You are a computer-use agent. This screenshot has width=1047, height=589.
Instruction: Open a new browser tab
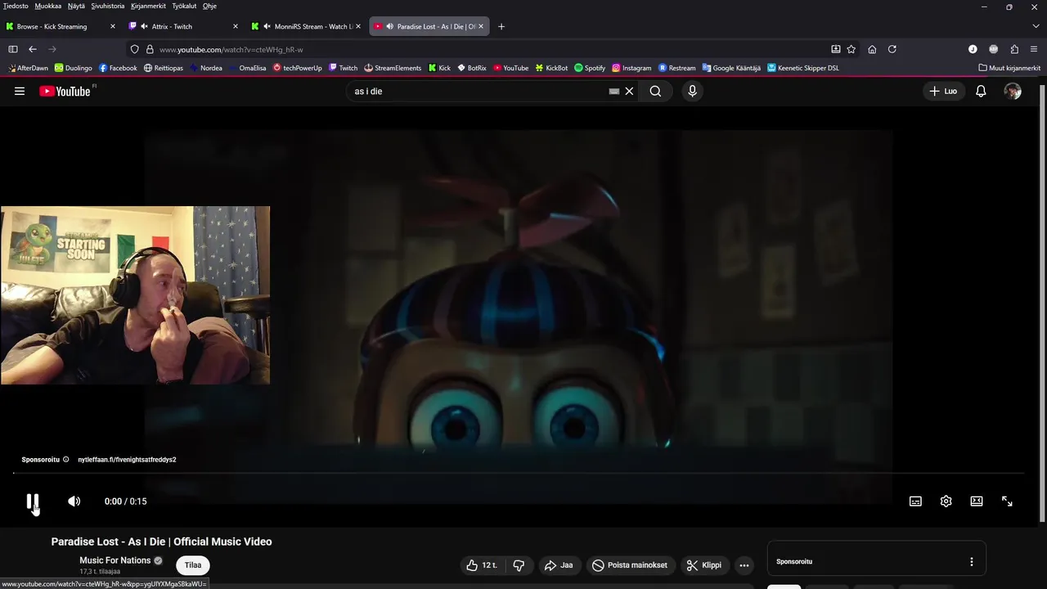click(x=501, y=26)
